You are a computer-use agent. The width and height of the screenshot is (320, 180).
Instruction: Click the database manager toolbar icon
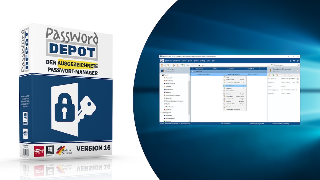162,65
